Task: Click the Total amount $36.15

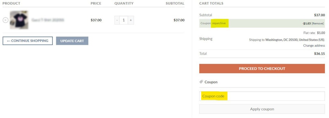Action: point(319,53)
